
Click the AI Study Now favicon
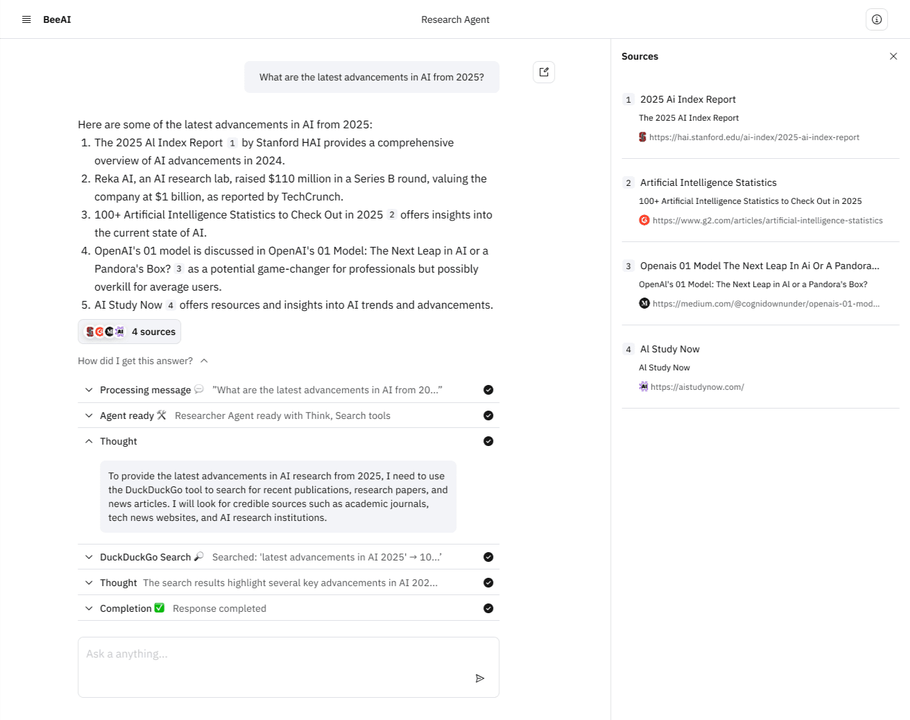click(x=644, y=387)
